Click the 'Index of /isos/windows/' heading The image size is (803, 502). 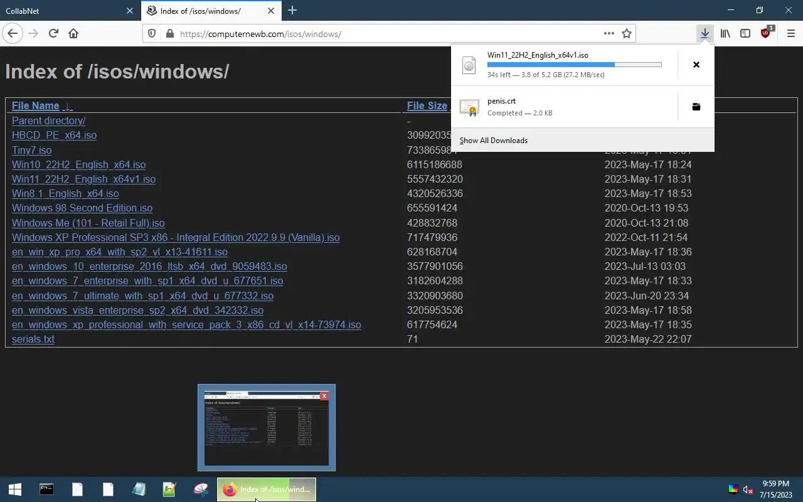click(x=117, y=71)
